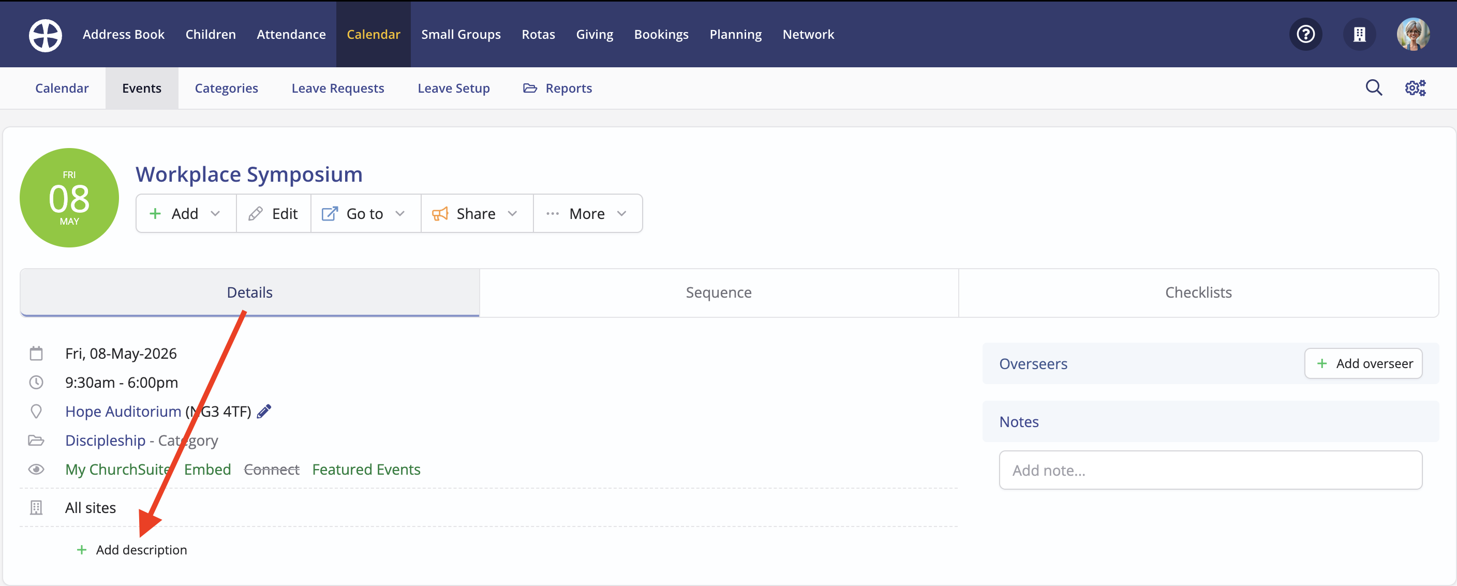Open the More dropdown
Viewport: 1457px width, 586px height.
coord(588,213)
